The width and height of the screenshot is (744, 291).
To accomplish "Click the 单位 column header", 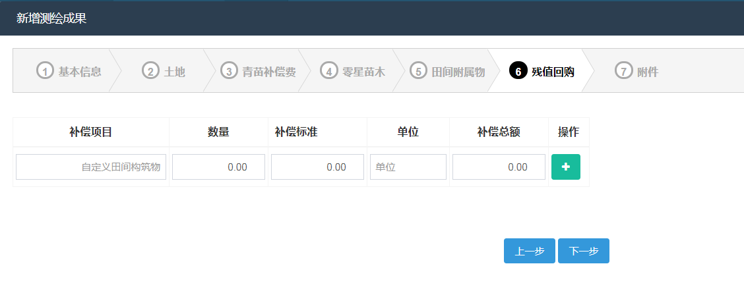I will tap(408, 132).
